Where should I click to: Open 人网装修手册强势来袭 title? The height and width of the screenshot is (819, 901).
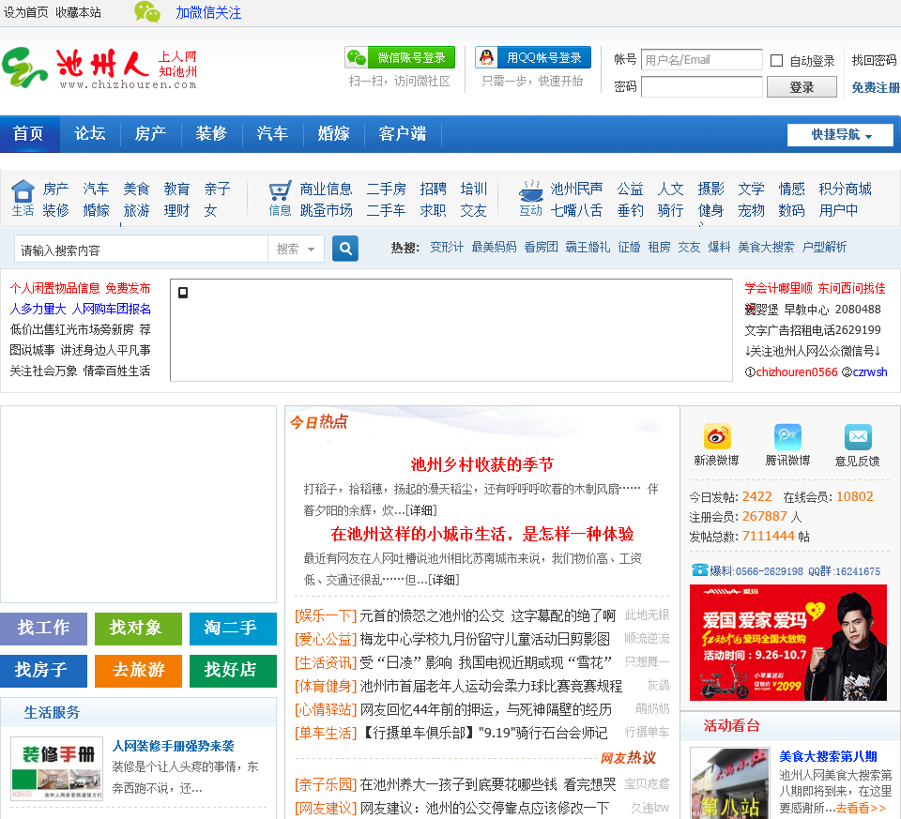tap(173, 746)
